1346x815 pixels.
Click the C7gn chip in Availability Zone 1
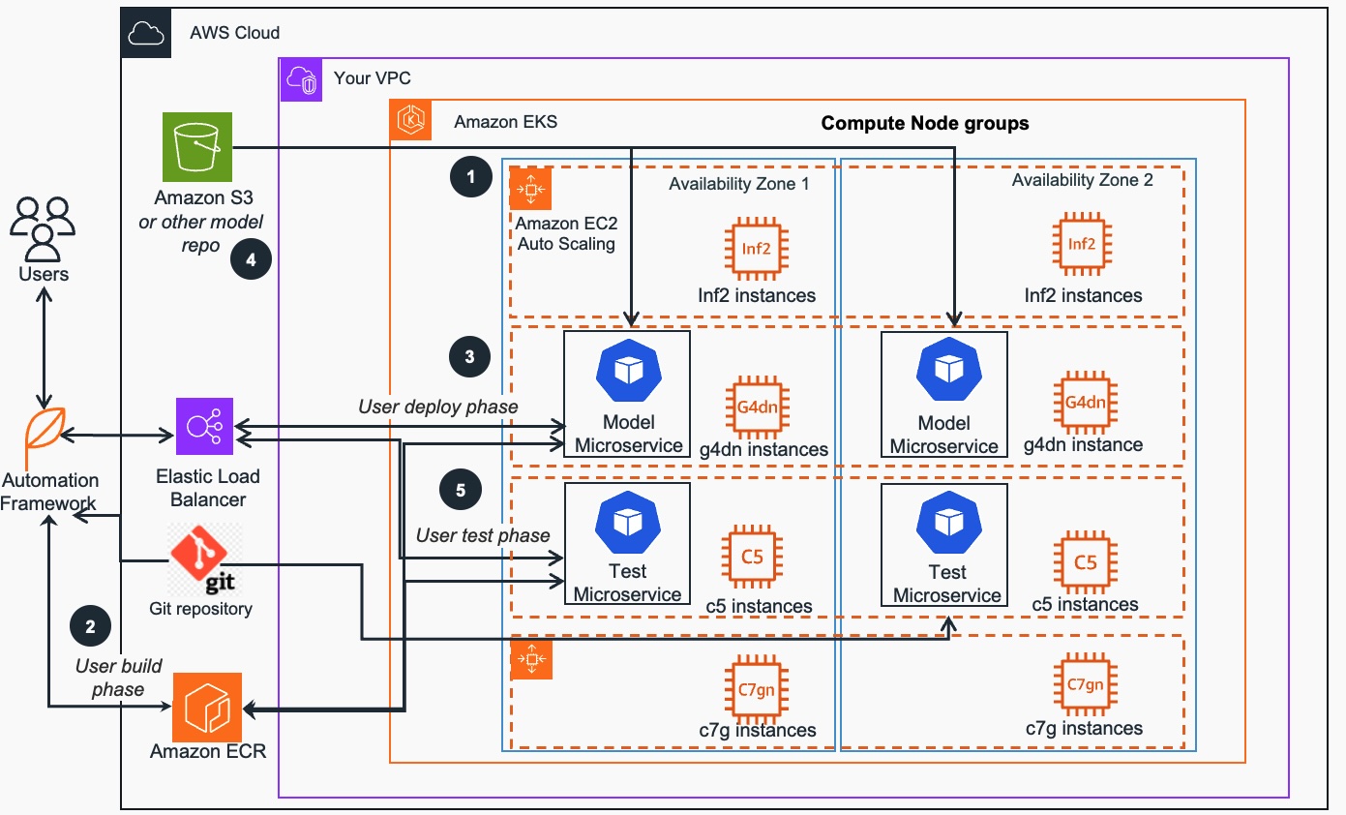[x=756, y=689]
